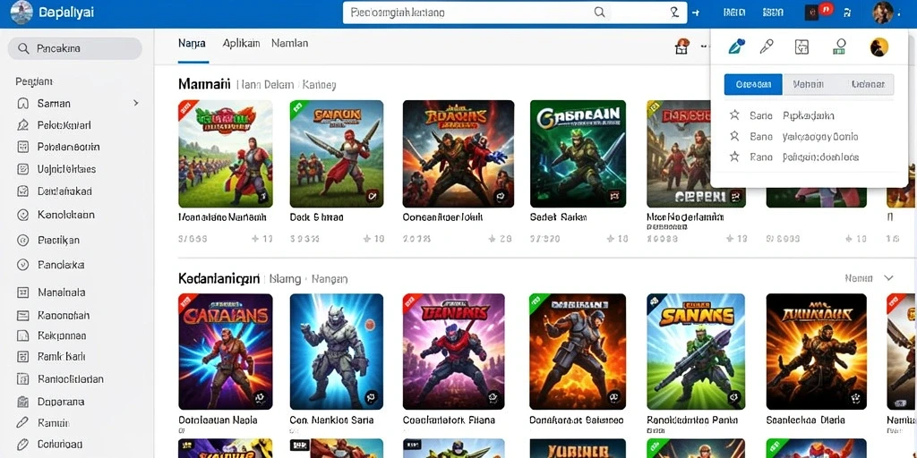Viewport: 917px width, 458px height.
Task: Open the Nemen sort dropdown
Action: (869, 278)
